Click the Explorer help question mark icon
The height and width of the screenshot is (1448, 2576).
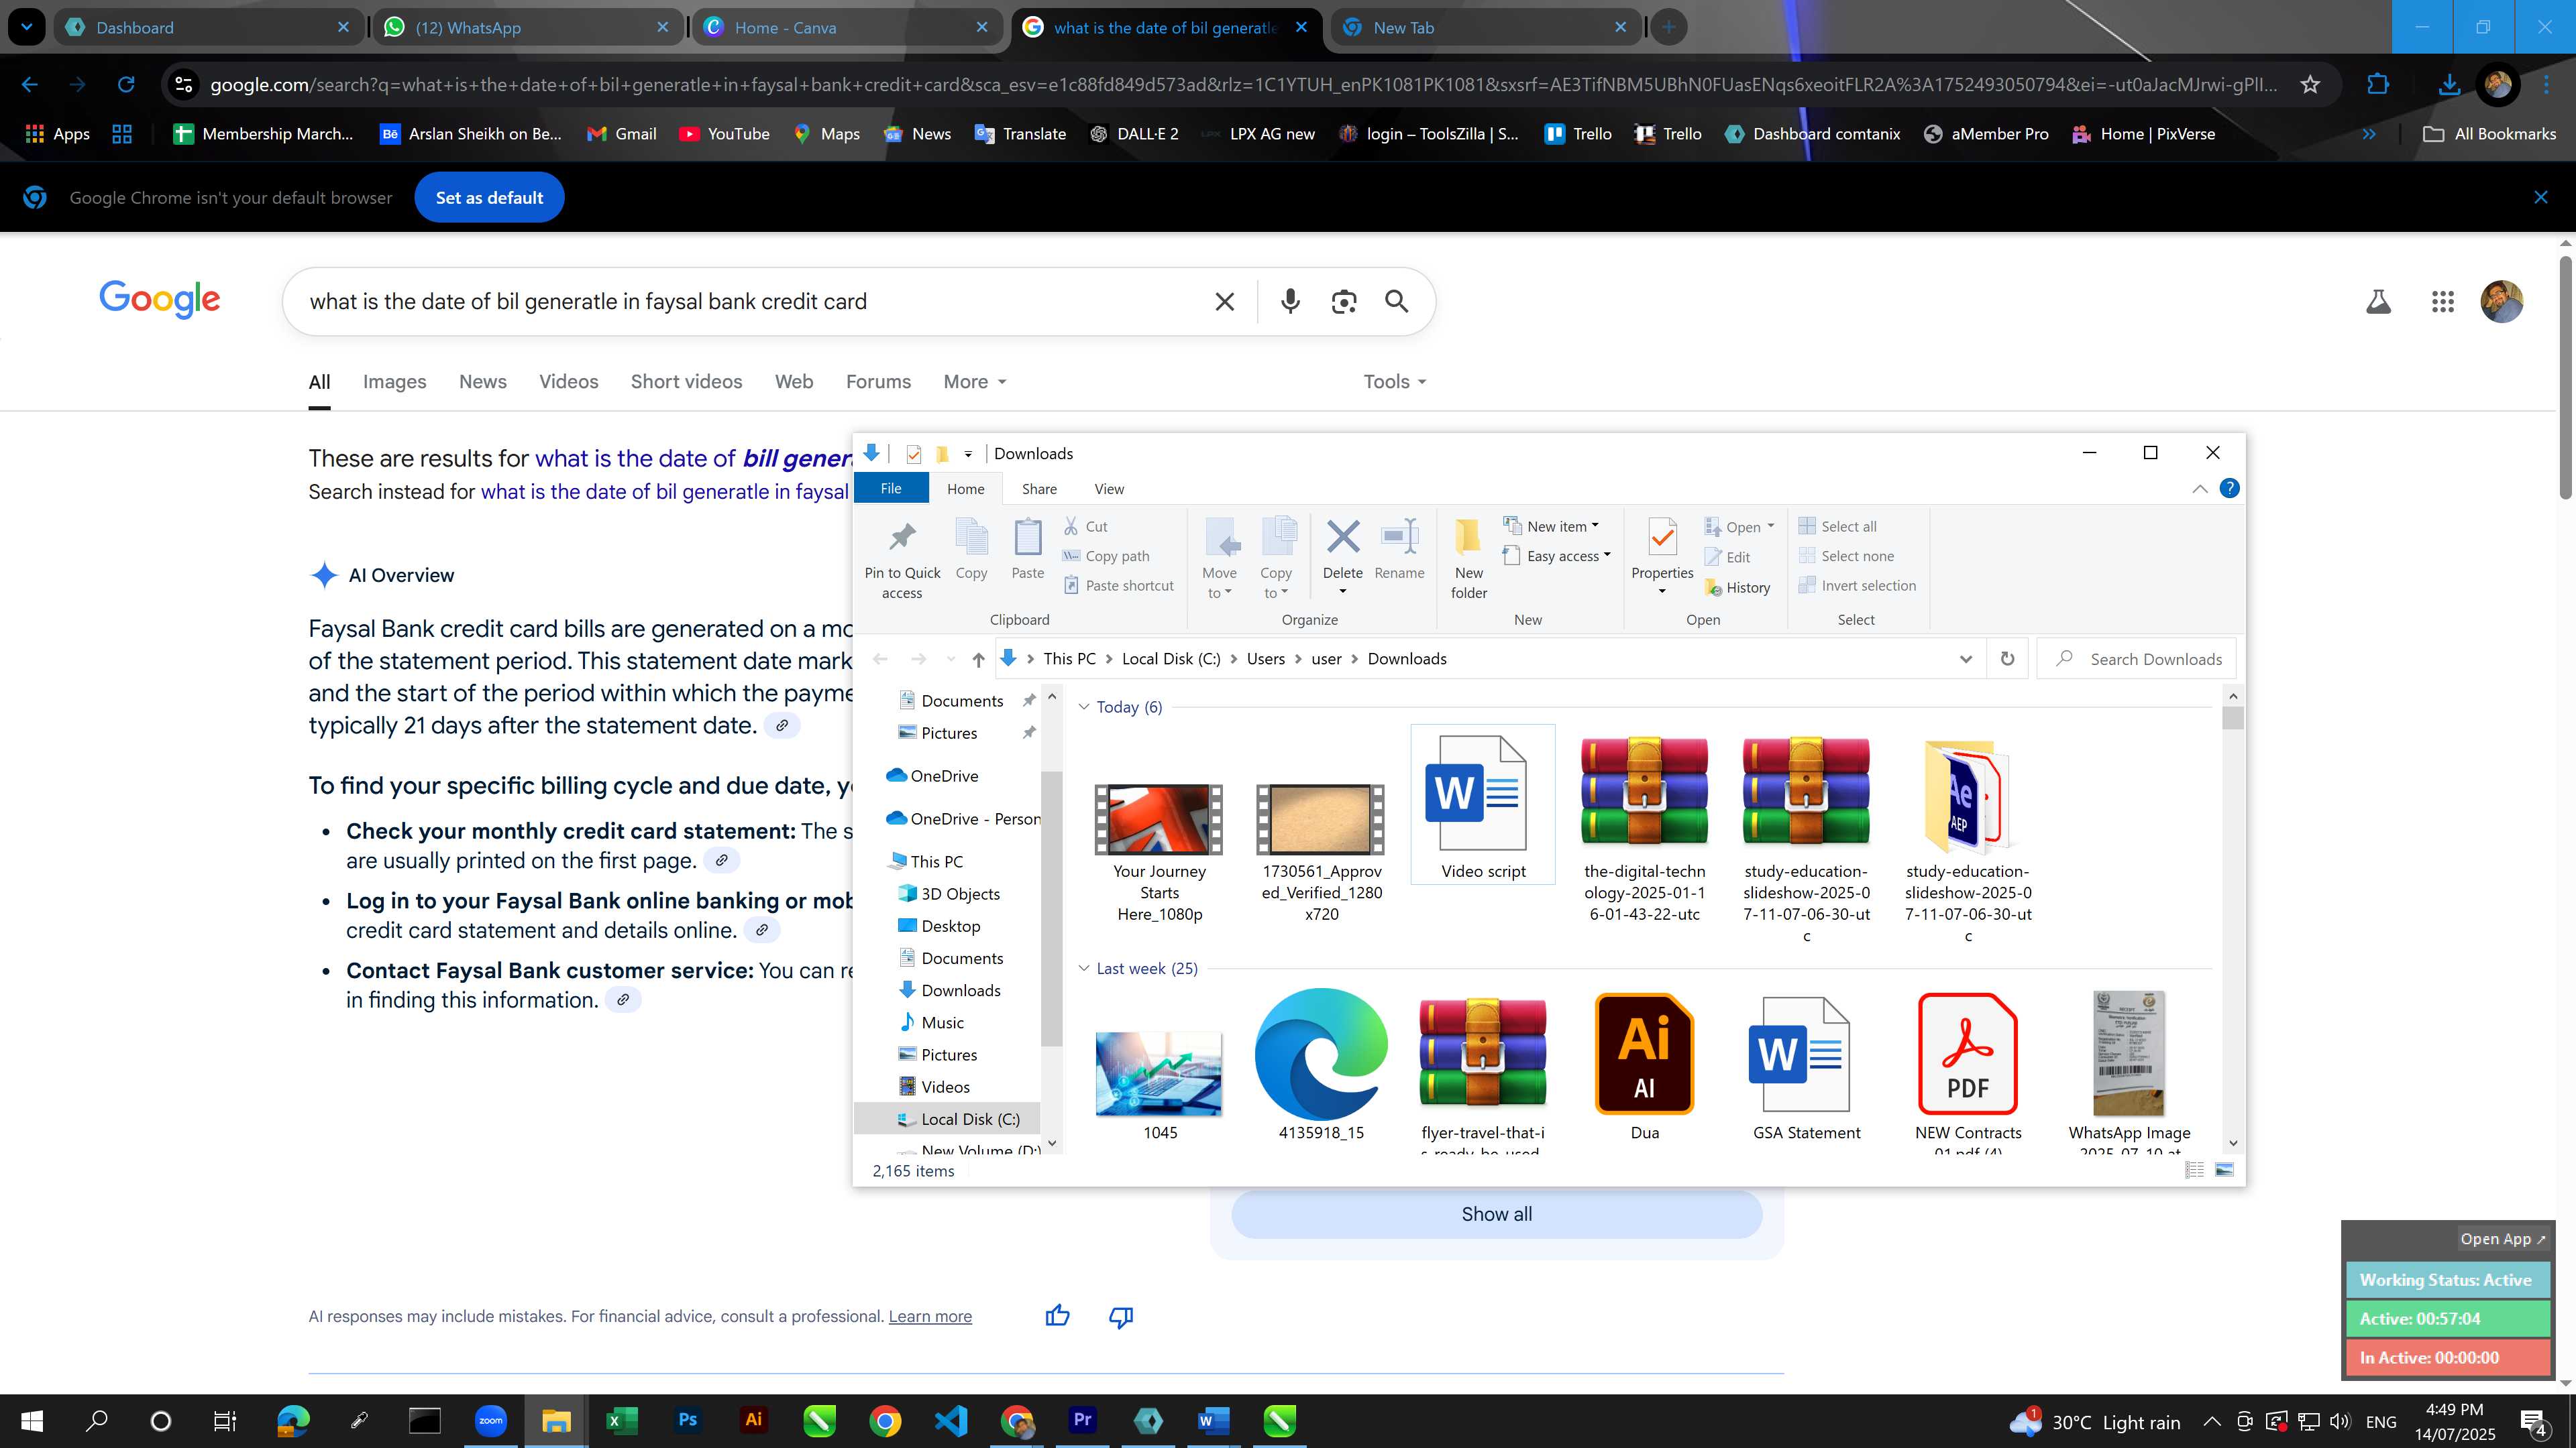(2229, 489)
